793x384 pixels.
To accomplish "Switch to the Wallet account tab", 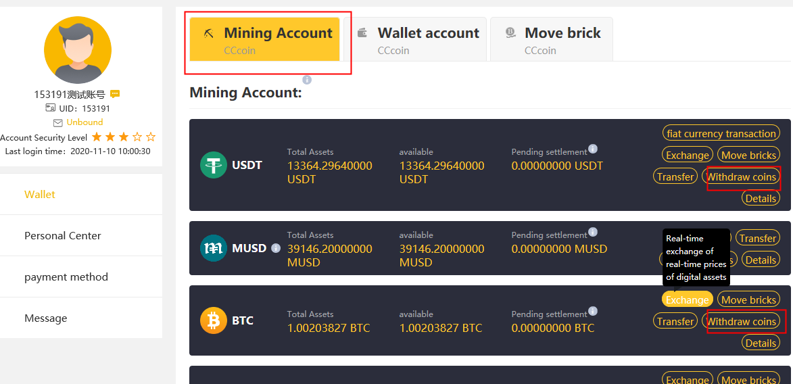I will tap(415, 39).
